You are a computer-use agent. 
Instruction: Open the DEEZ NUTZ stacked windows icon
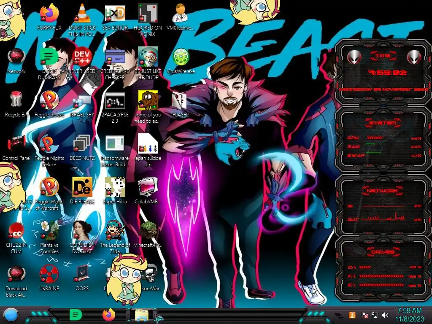pyautogui.click(x=82, y=144)
